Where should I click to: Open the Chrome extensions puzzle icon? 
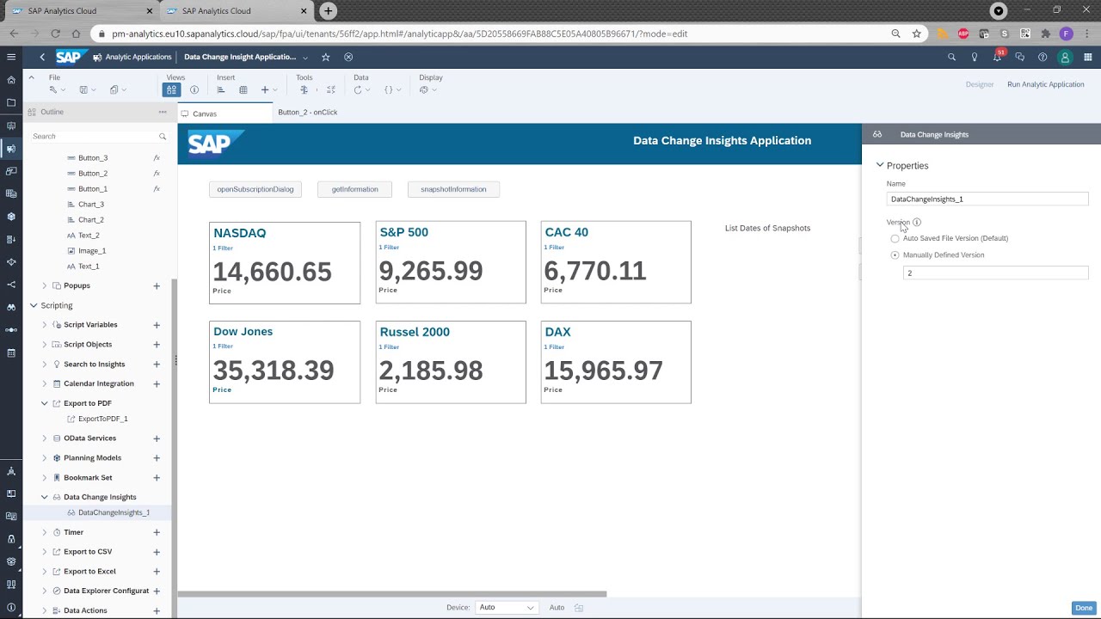[1046, 34]
